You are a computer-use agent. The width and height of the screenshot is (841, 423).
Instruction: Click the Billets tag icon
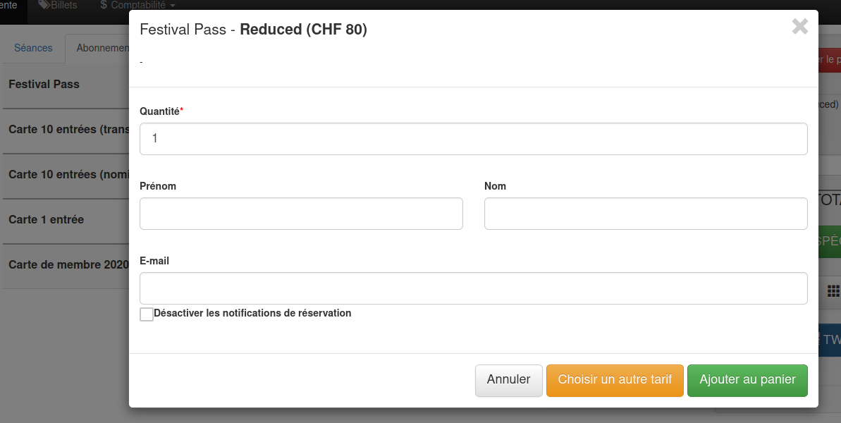point(44,6)
